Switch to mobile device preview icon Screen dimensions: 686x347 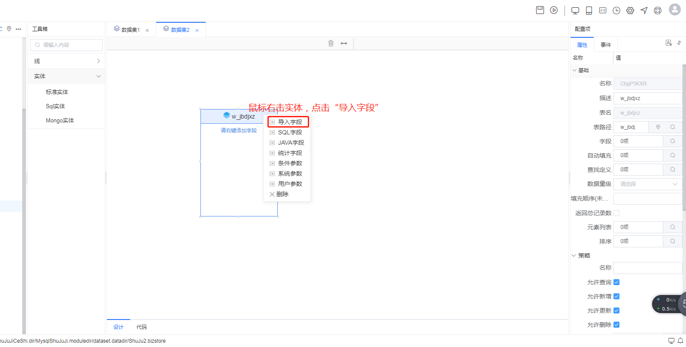pos(589,11)
